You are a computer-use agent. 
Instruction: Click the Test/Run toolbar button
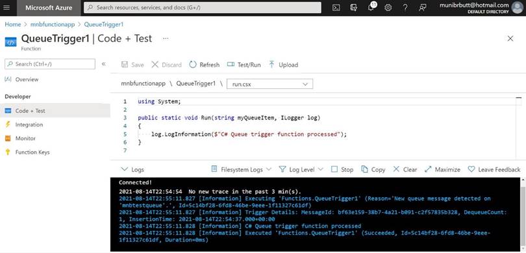[244, 65]
